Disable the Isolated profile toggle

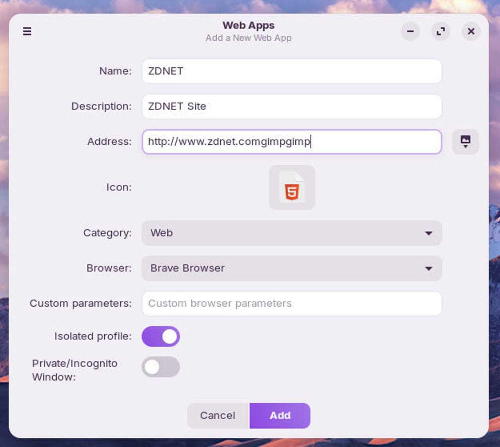(161, 336)
